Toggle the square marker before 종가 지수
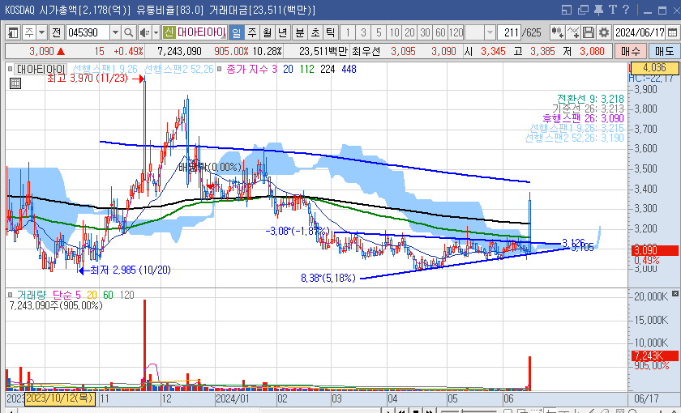Image resolution: width=681 pixels, height=413 pixels. [x=220, y=69]
